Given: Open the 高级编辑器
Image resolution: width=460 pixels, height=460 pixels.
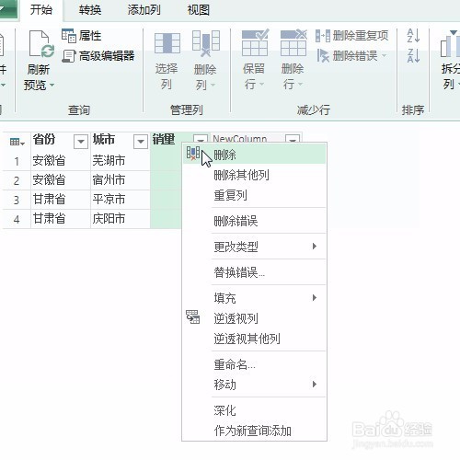Looking at the screenshot, I should tap(98, 56).
